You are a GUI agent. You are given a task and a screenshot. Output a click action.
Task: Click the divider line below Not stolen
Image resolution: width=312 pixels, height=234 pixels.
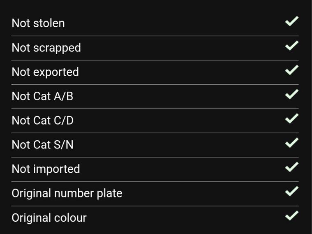pos(155,36)
